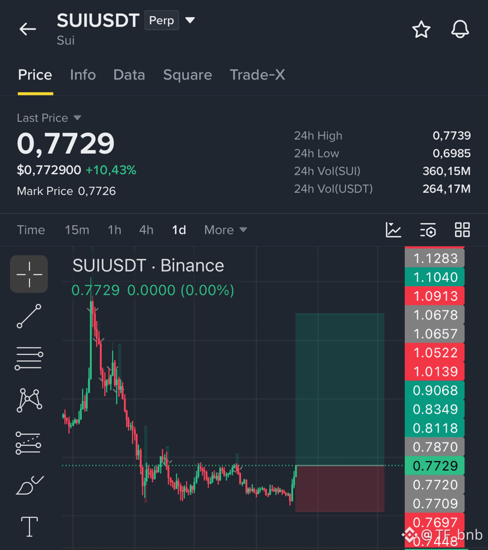This screenshot has height=550, width=488.
Task: Add SUIUSDT to favorites with star
Action: pyautogui.click(x=421, y=29)
